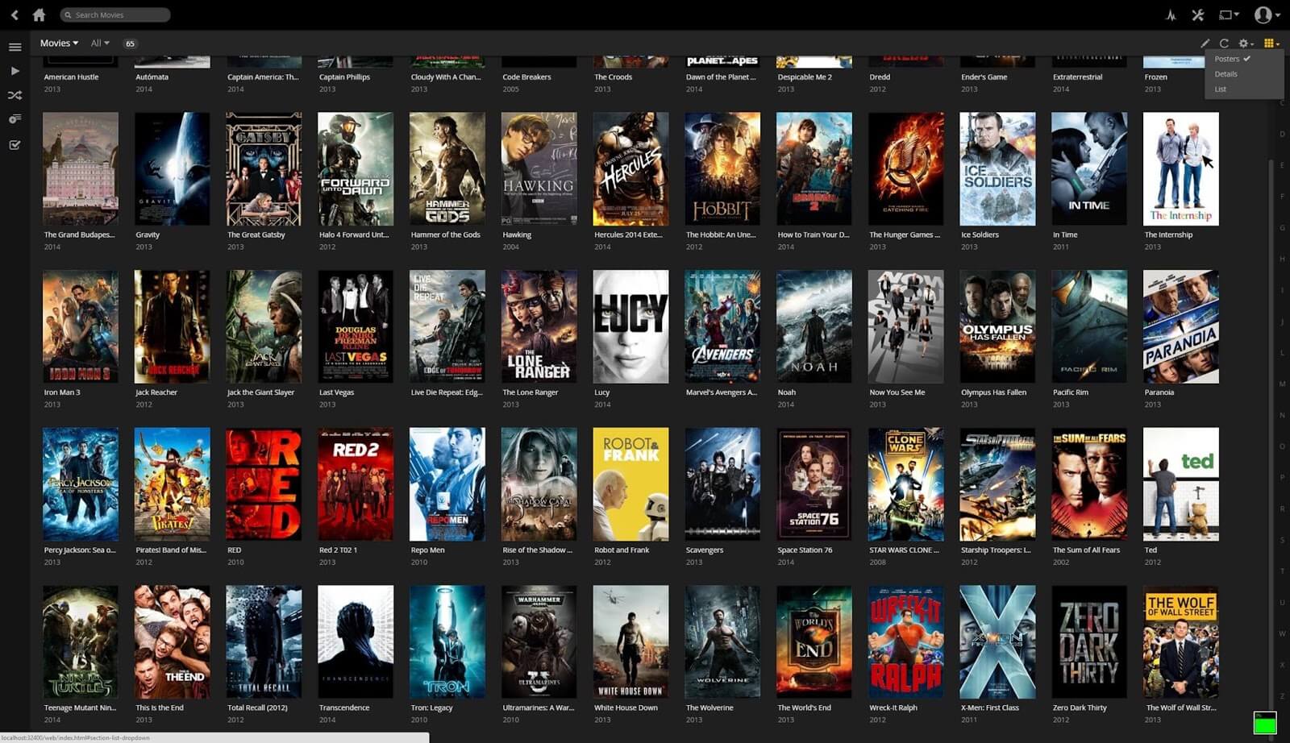Go back using the back arrow

[x=14, y=15]
